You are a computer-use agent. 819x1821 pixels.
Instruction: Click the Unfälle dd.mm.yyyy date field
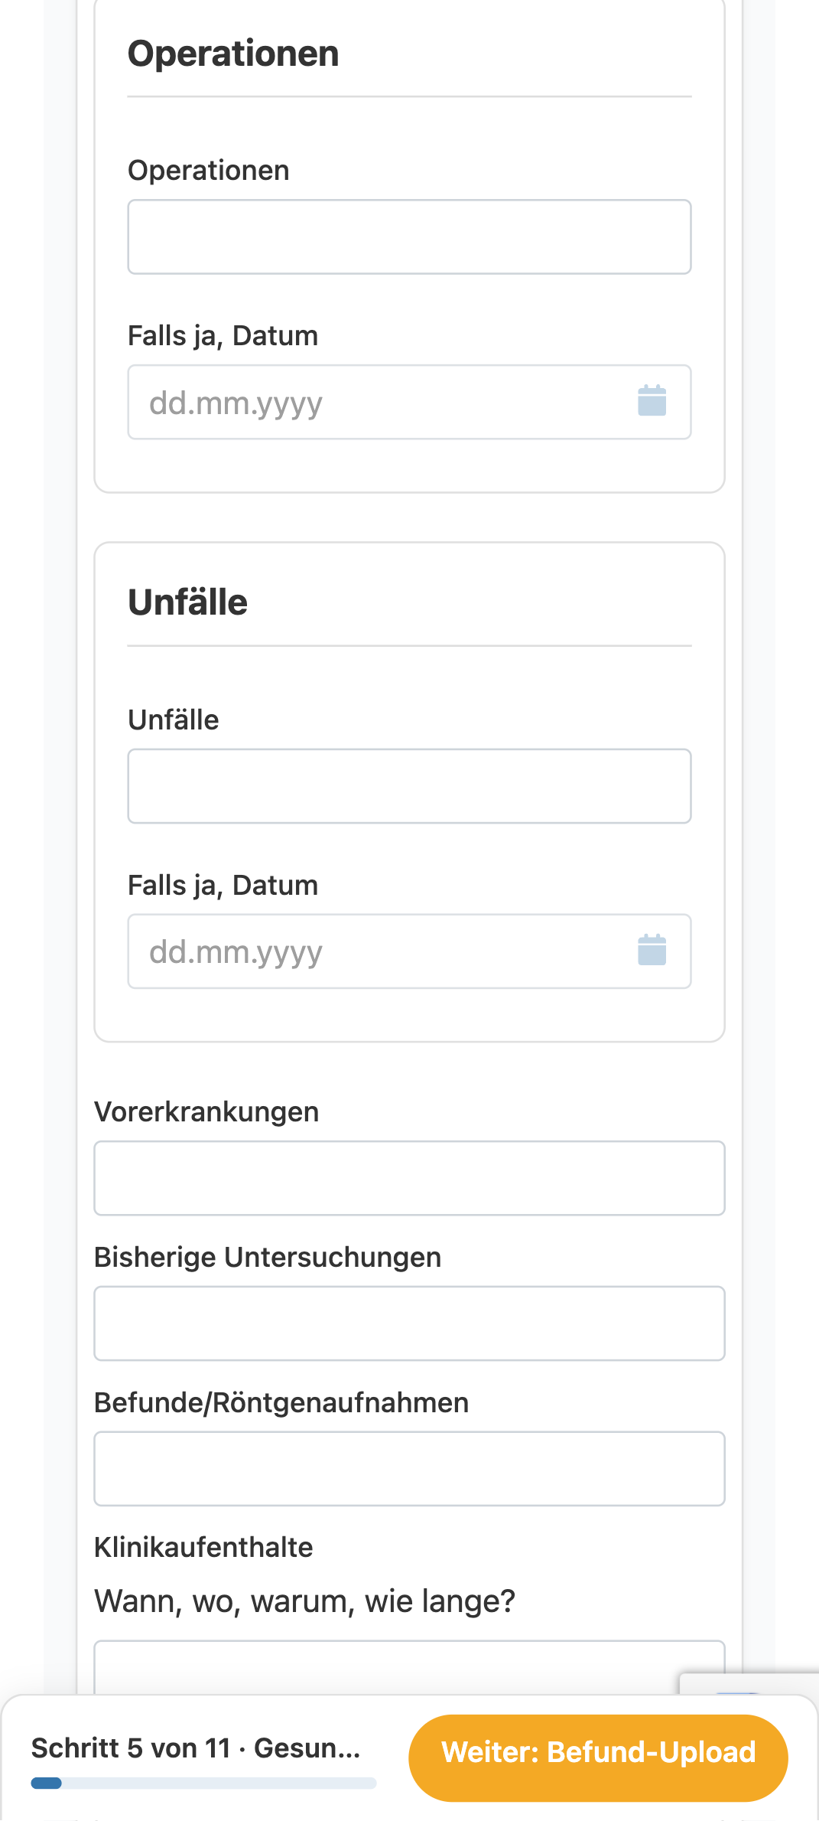[x=409, y=951]
